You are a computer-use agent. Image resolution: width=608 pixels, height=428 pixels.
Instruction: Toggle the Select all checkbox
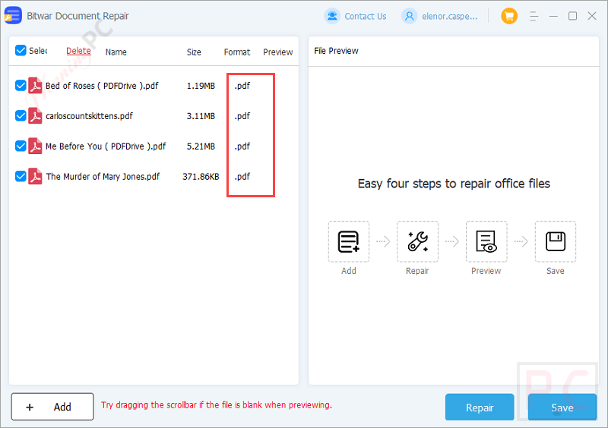(21, 50)
